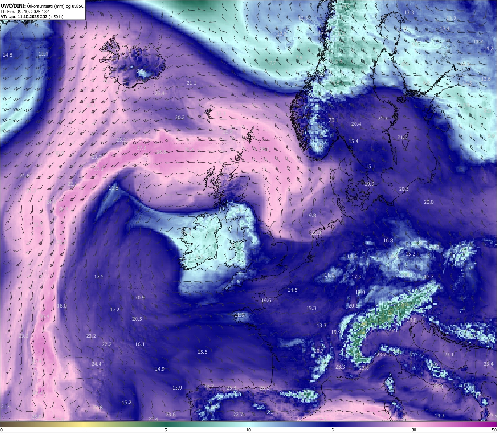
Task: Click the 20.2 value label
Action: tap(180, 117)
